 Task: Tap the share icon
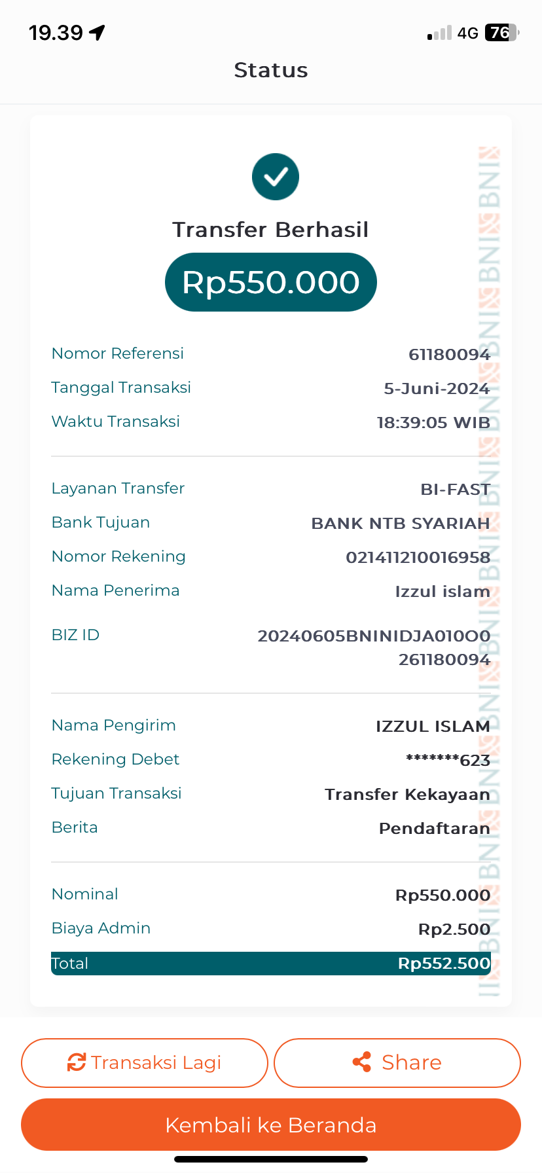coord(362,1062)
